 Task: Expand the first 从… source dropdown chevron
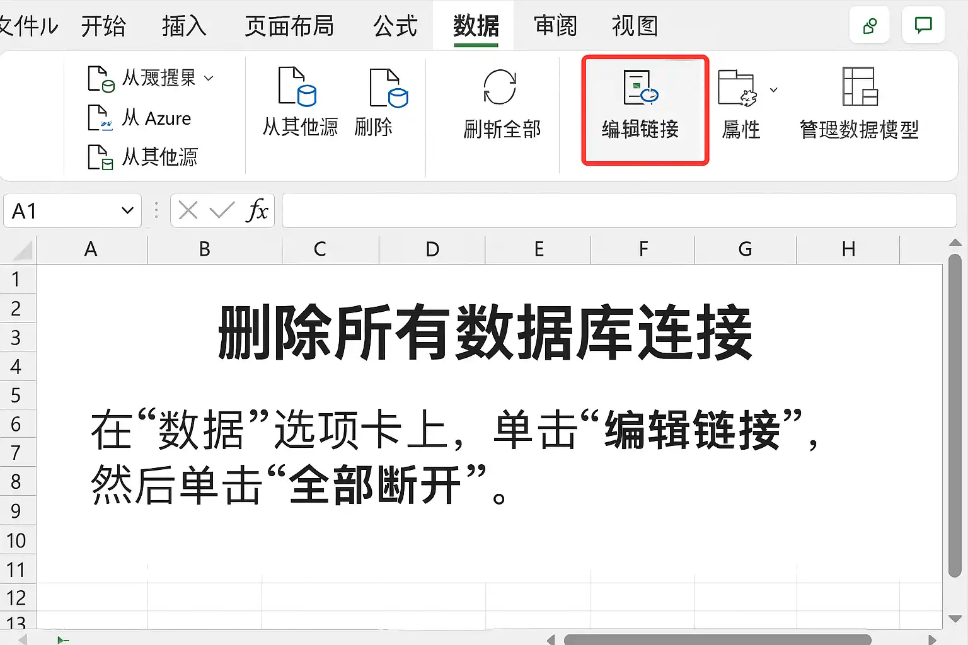tap(209, 79)
